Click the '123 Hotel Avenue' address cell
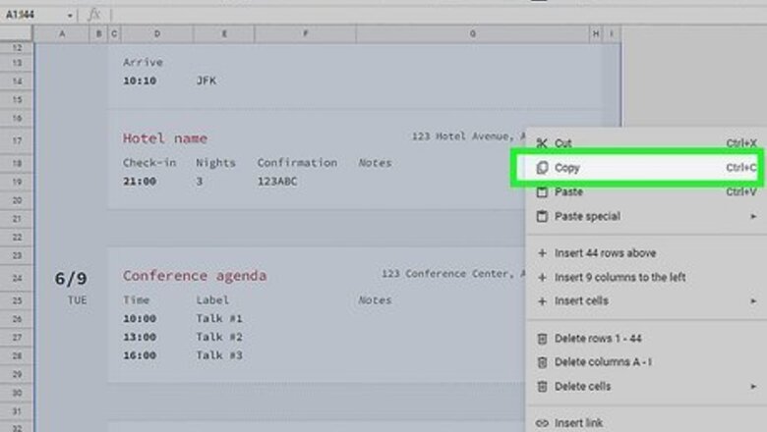The image size is (767, 432). [468, 136]
